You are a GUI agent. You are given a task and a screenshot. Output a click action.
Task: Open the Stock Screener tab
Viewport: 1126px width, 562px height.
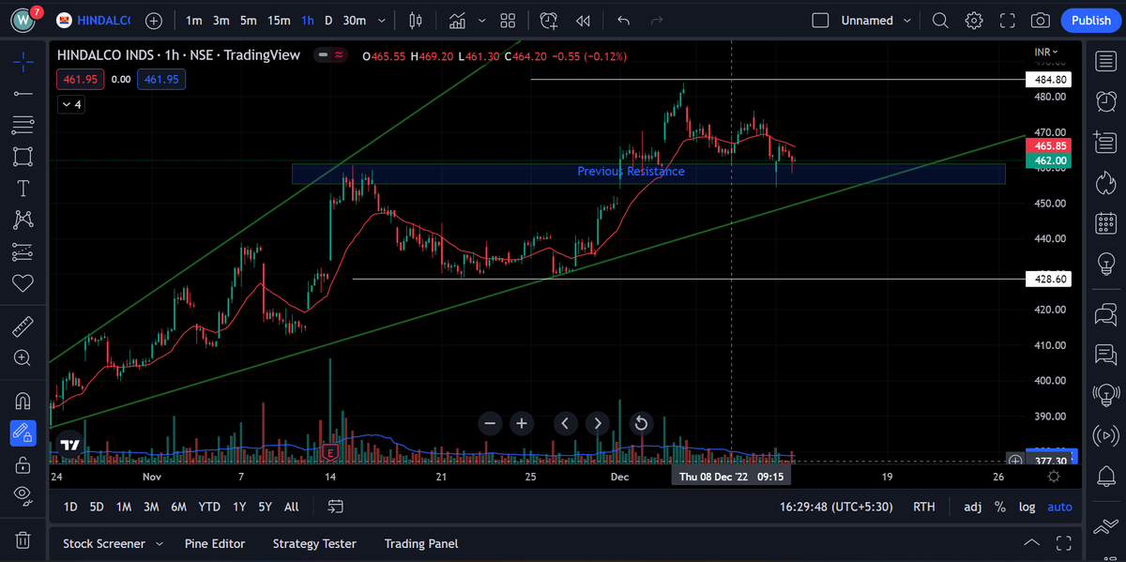(104, 543)
